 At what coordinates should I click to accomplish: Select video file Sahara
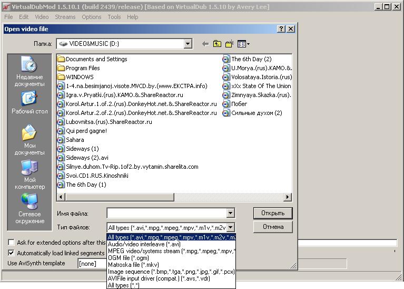[71, 140]
